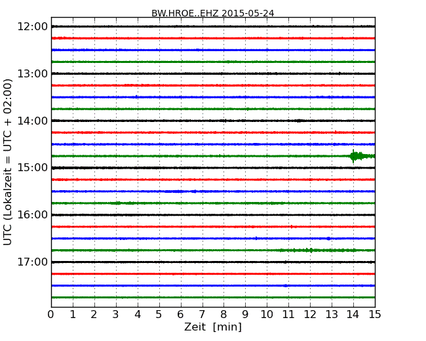This screenshot has width=426, height=341.
Task: Click the x-axis tick label 3
Action: (116, 315)
